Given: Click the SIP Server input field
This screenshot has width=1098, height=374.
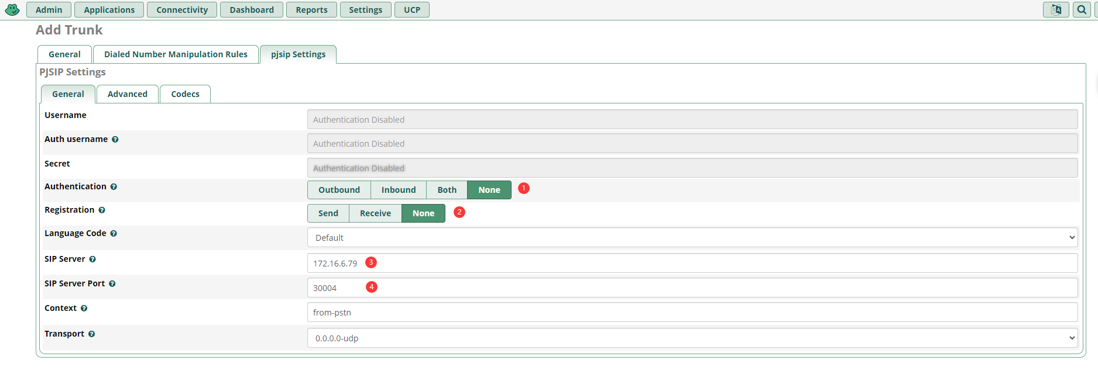Looking at the screenshot, I should [x=692, y=264].
